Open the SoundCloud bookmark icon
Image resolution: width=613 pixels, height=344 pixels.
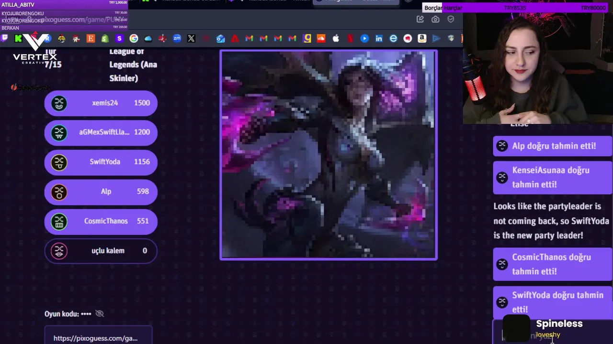pyautogui.click(x=321, y=38)
